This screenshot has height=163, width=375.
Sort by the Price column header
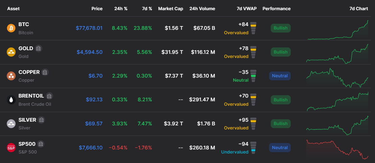(97, 8)
